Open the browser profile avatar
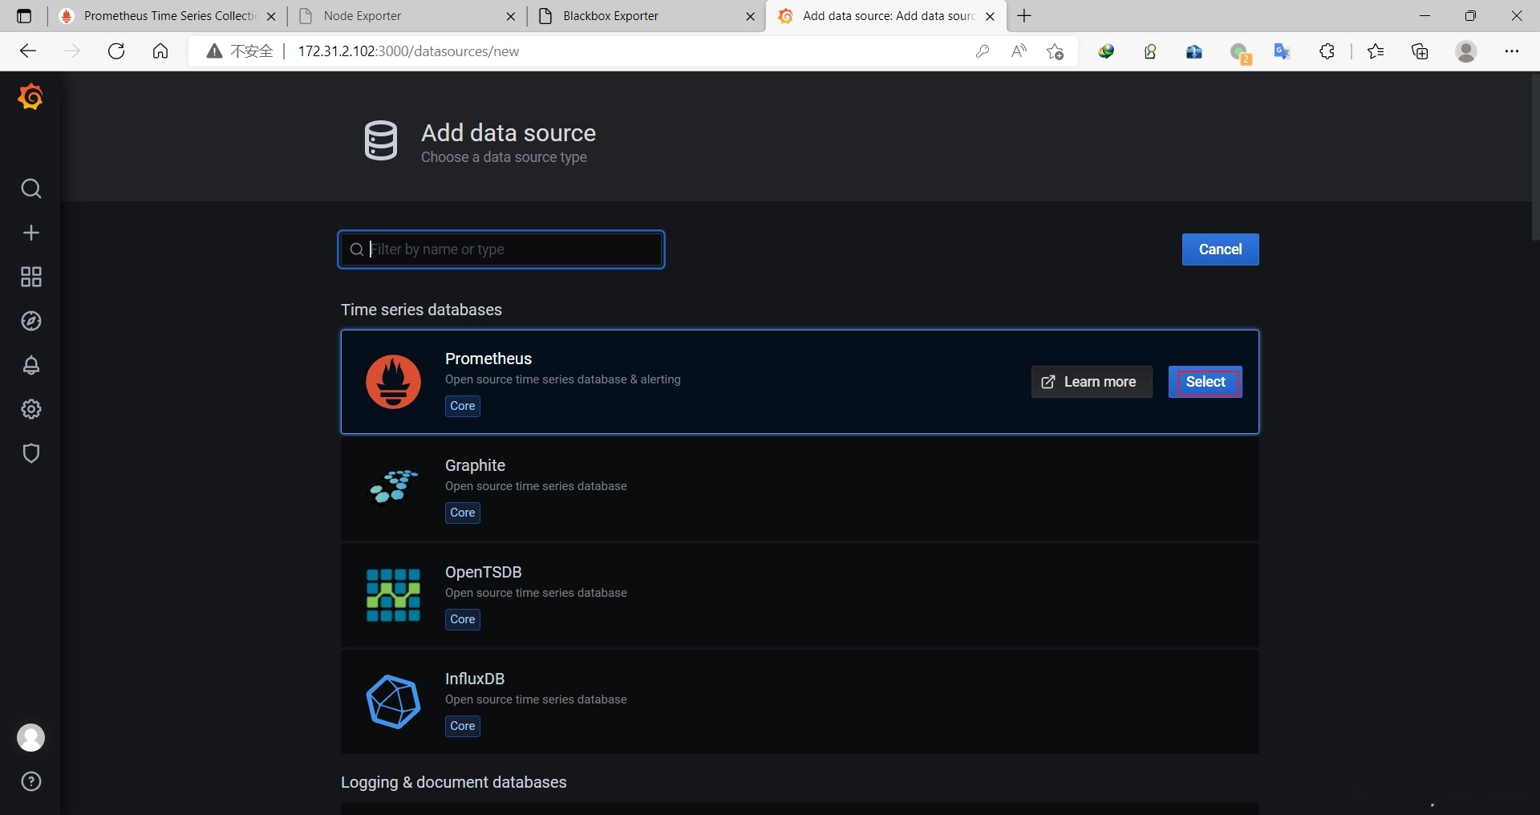The width and height of the screenshot is (1540, 815). tap(1466, 51)
